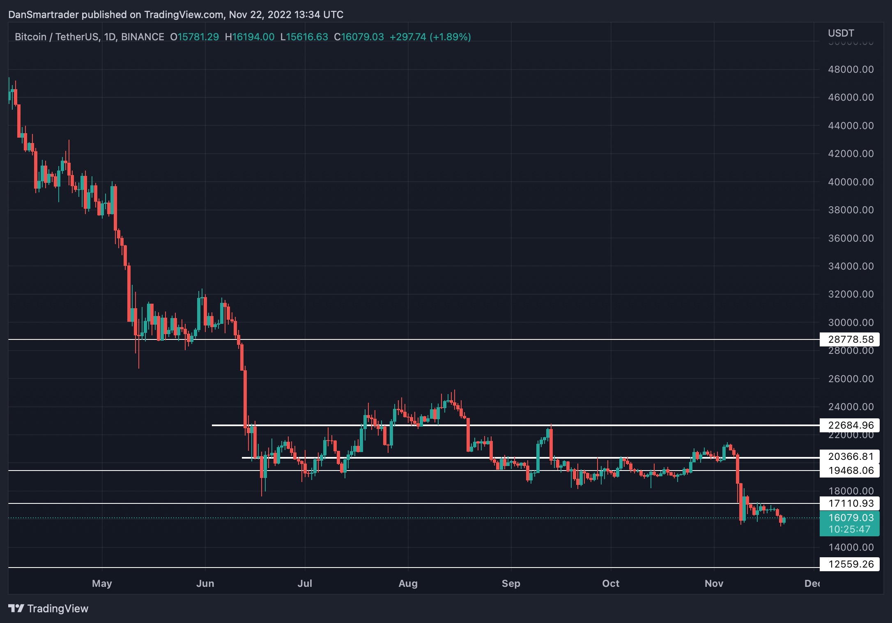
Task: Click the 20366.81 price level label
Action: [849, 456]
